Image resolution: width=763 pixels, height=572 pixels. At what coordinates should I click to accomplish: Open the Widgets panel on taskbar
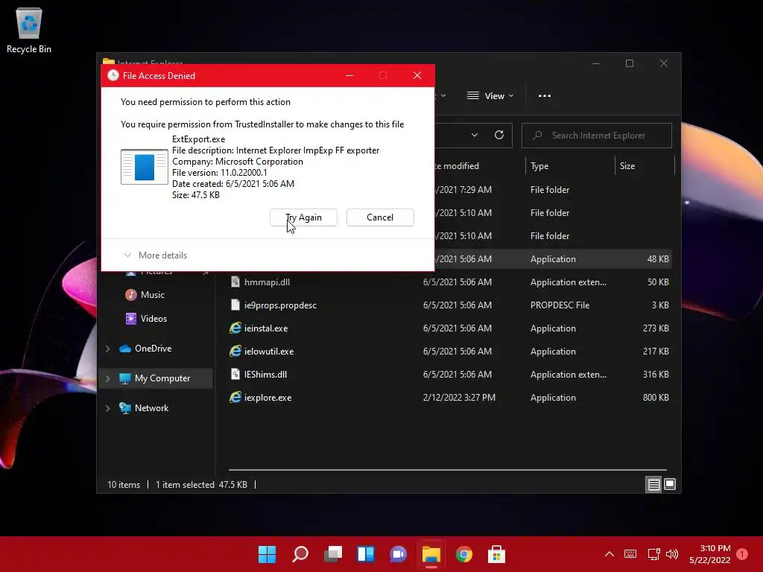pyautogui.click(x=365, y=554)
